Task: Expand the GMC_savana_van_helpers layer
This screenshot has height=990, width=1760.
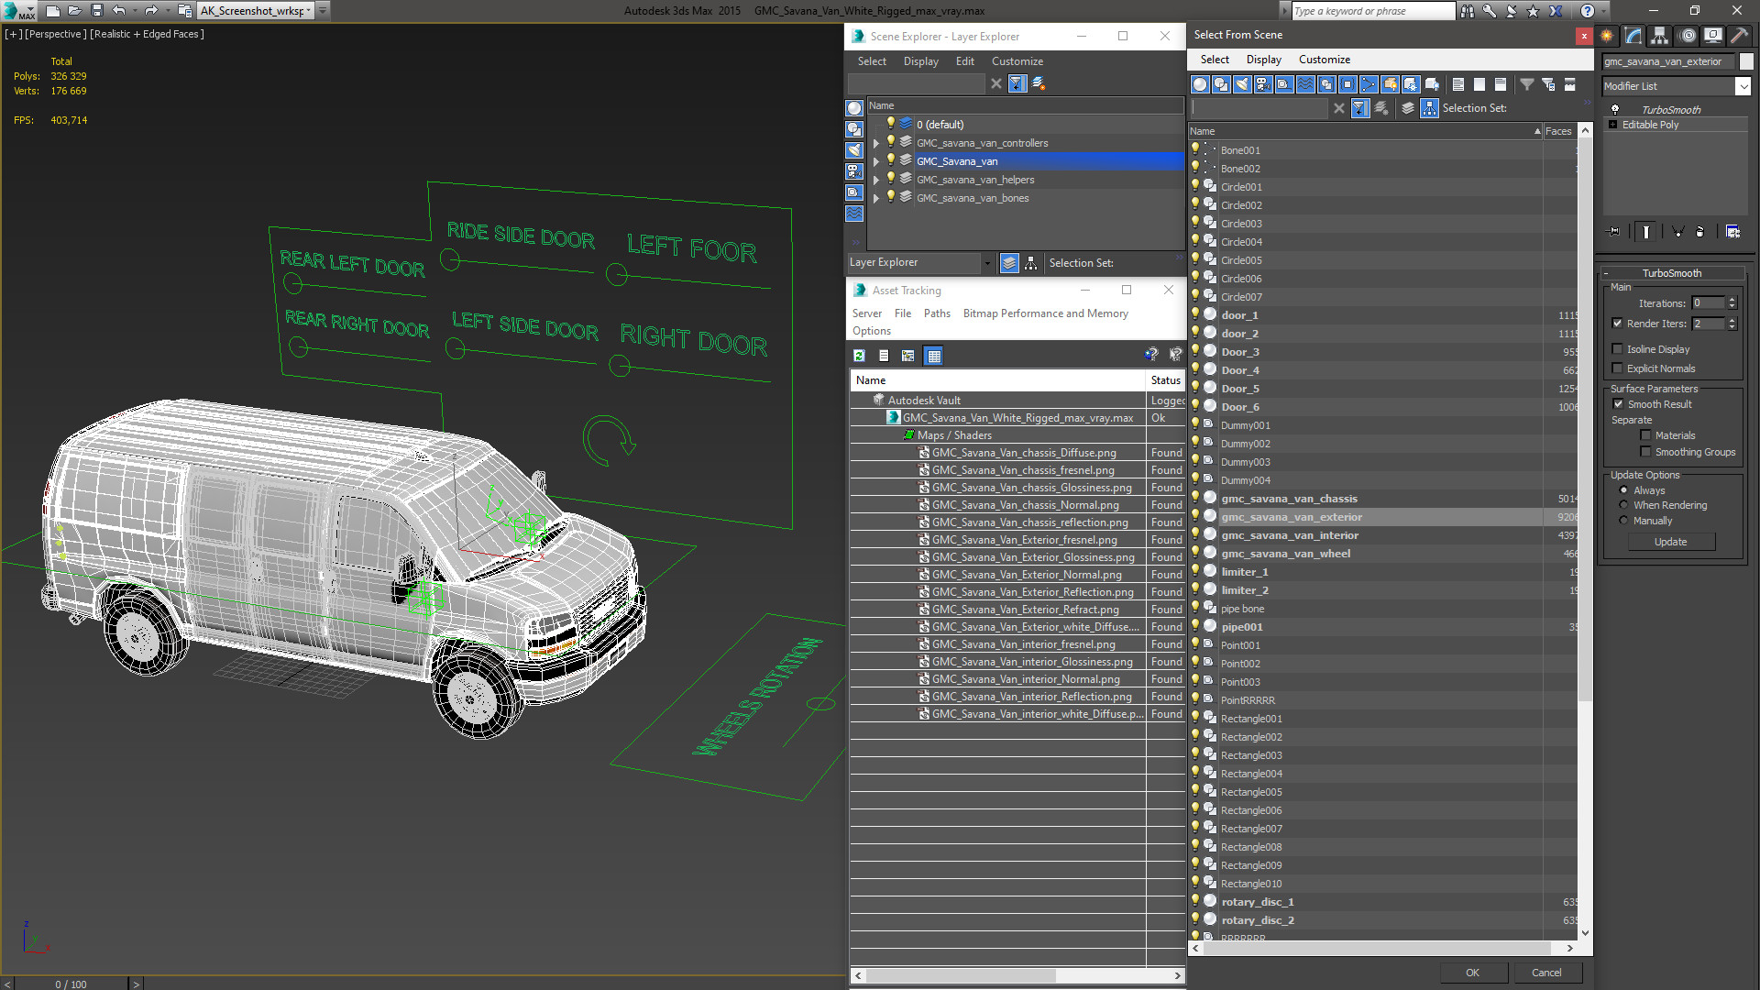Action: (875, 180)
